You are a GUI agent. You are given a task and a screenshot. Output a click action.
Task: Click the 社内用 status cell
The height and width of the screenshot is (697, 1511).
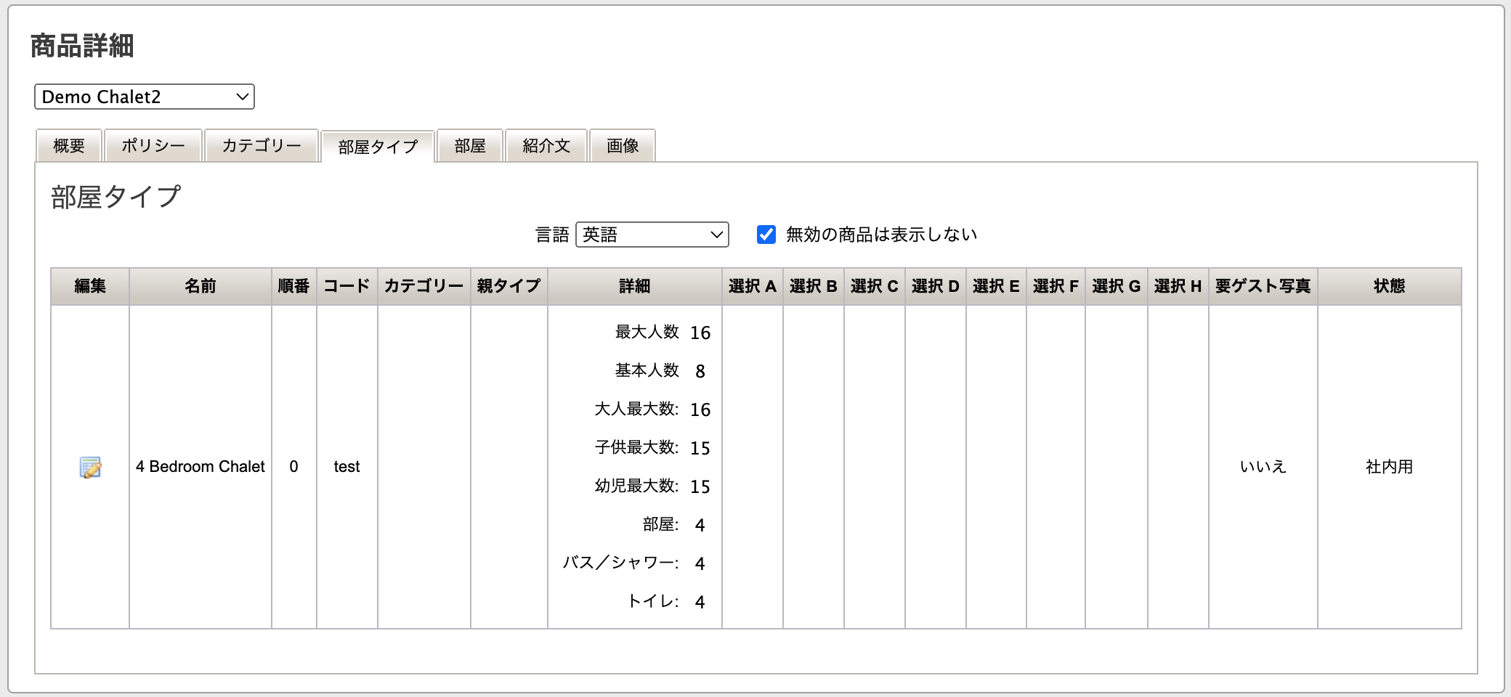1389,467
